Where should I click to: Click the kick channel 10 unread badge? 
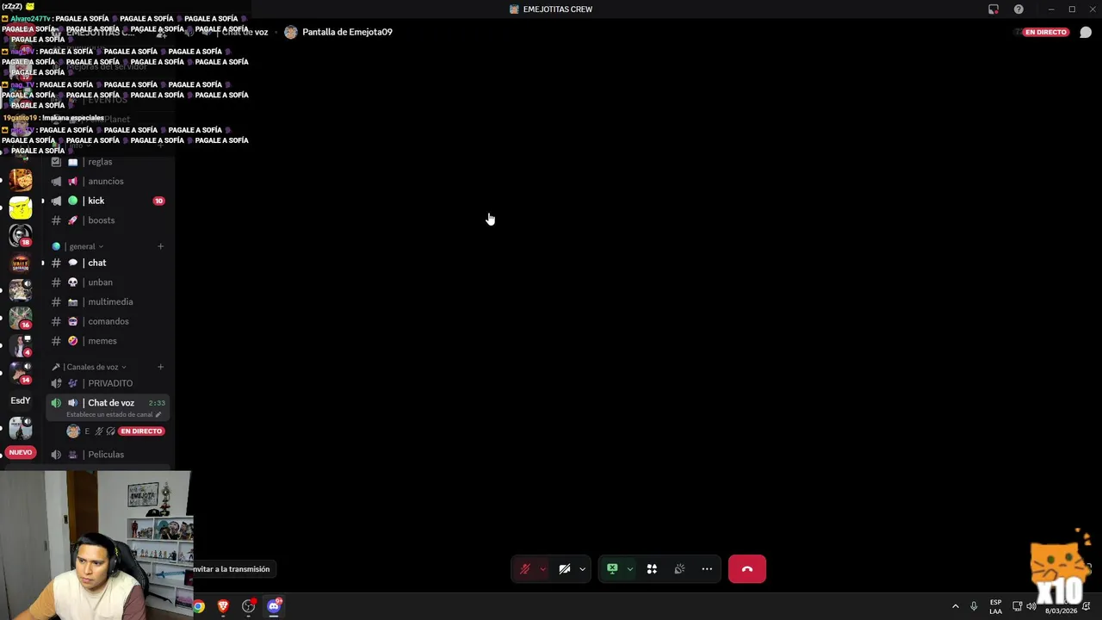tap(158, 201)
